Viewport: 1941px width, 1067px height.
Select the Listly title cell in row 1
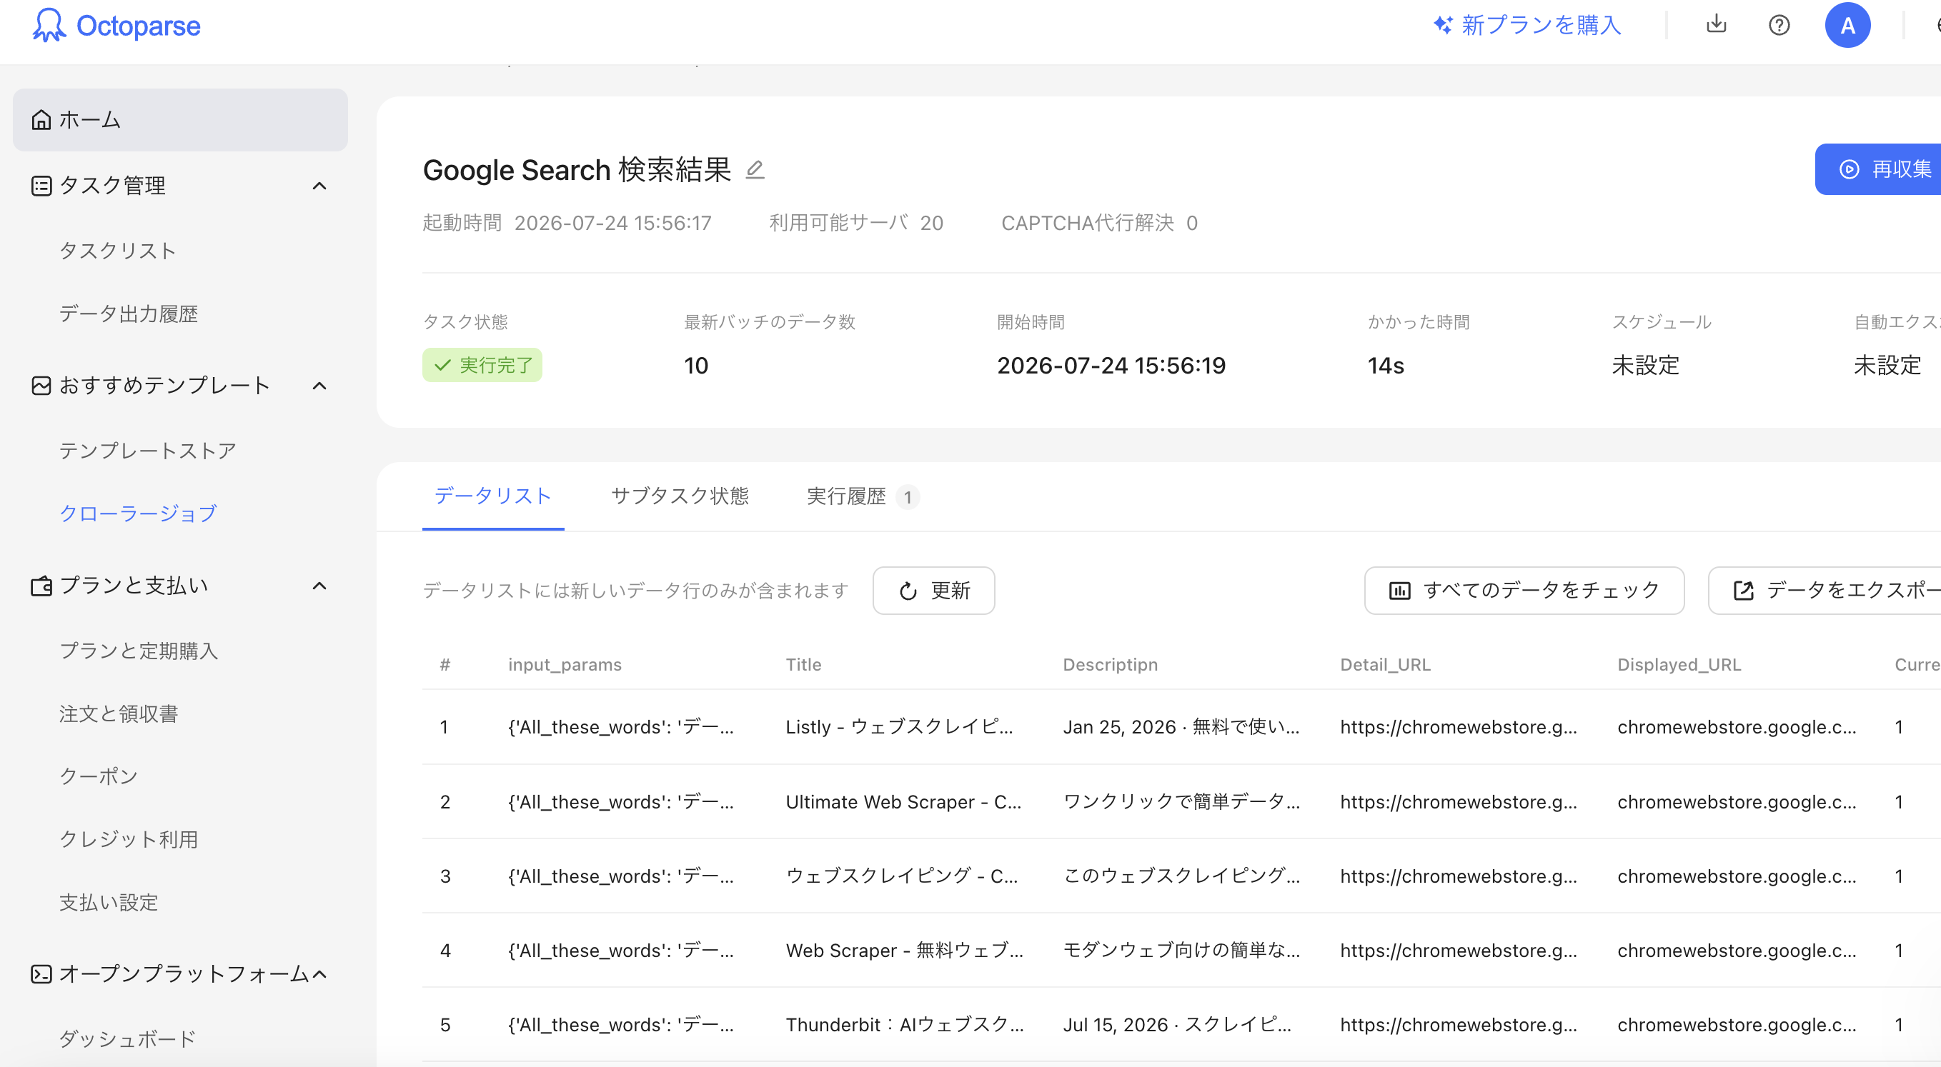[899, 727]
